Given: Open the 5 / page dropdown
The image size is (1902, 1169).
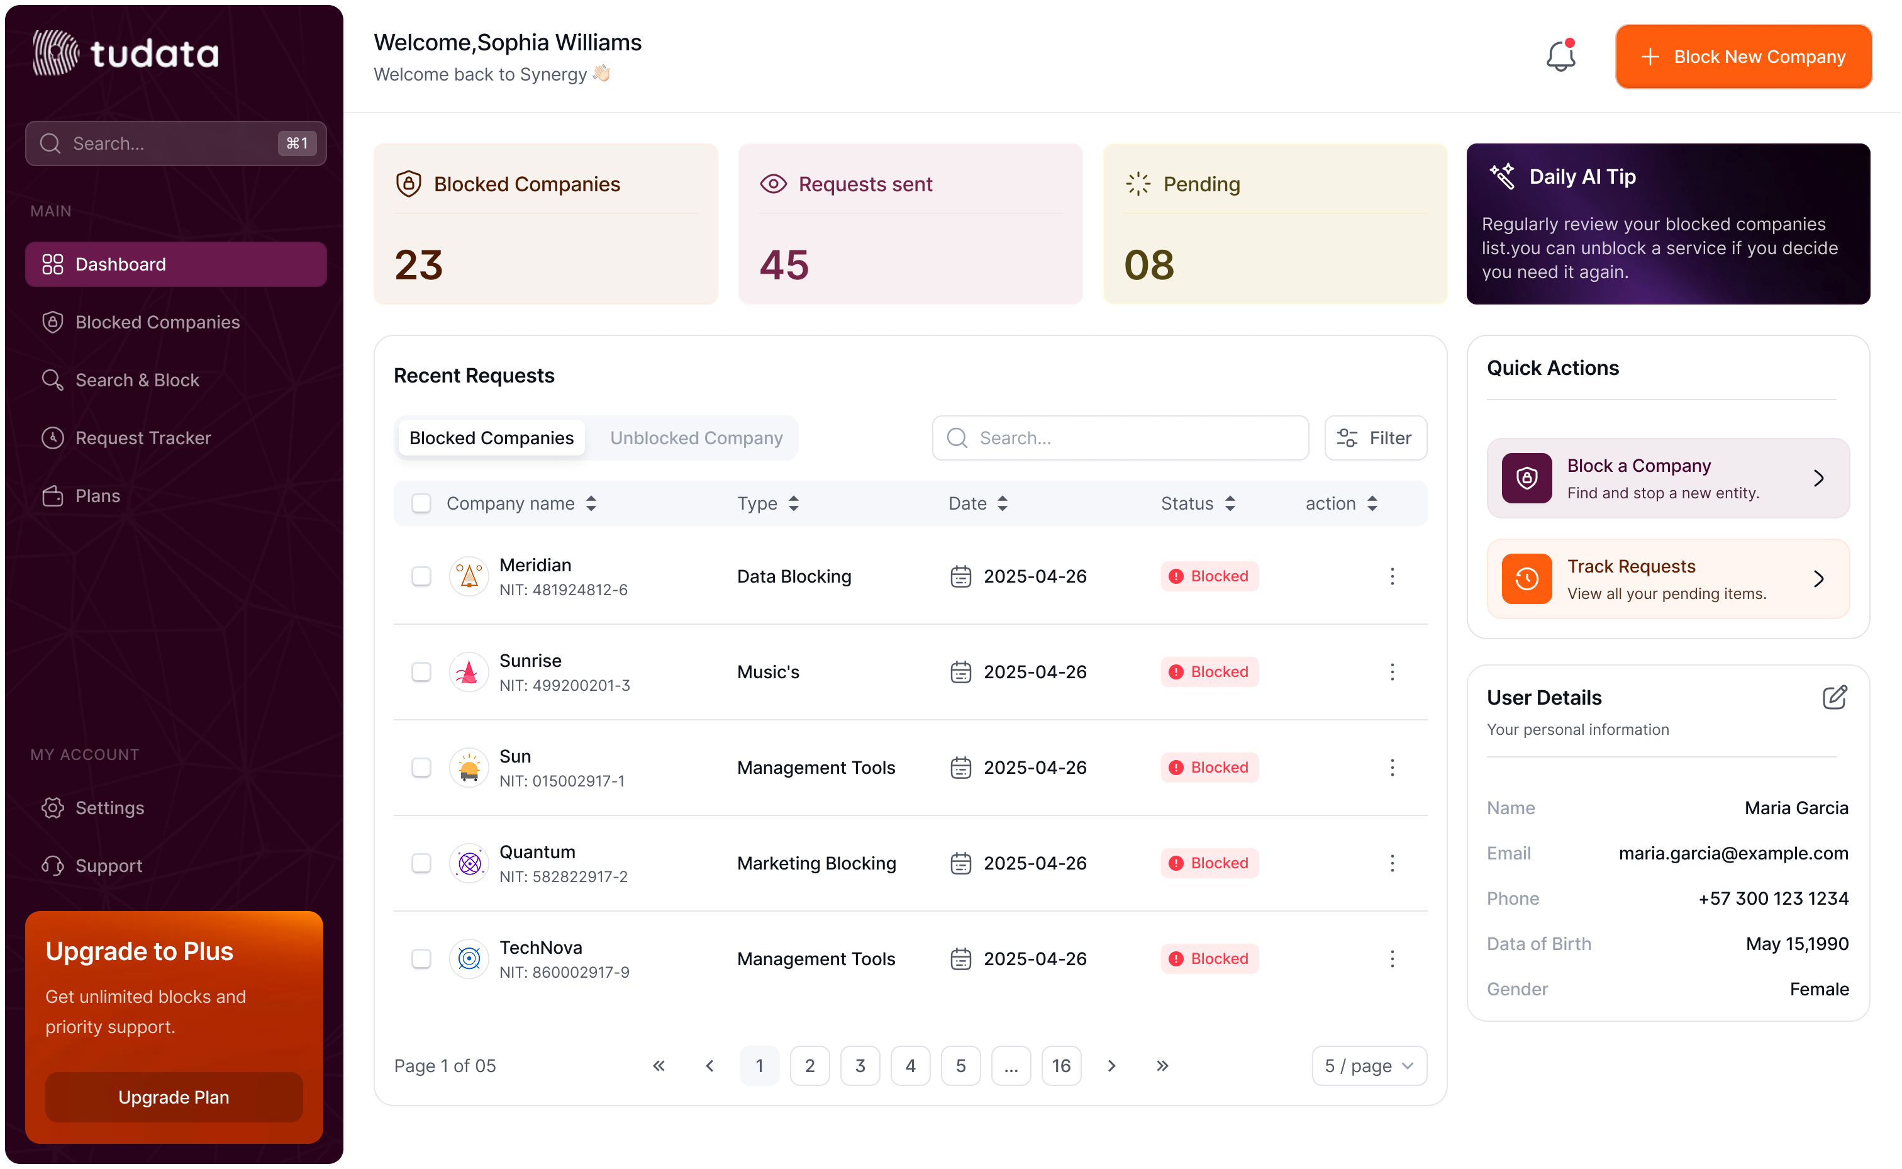Looking at the screenshot, I should click(1368, 1065).
